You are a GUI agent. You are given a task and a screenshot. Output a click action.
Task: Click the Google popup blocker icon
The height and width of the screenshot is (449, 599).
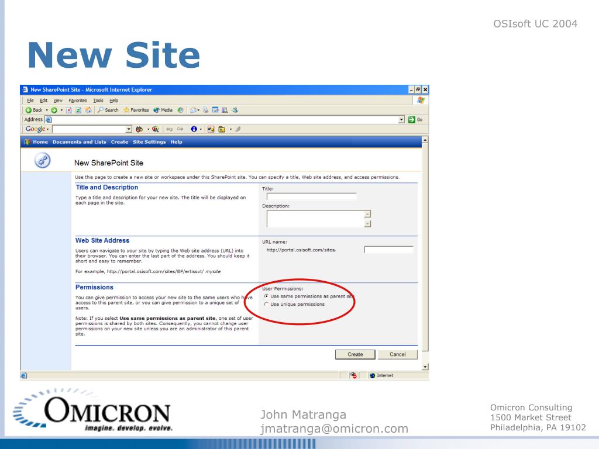(x=211, y=129)
